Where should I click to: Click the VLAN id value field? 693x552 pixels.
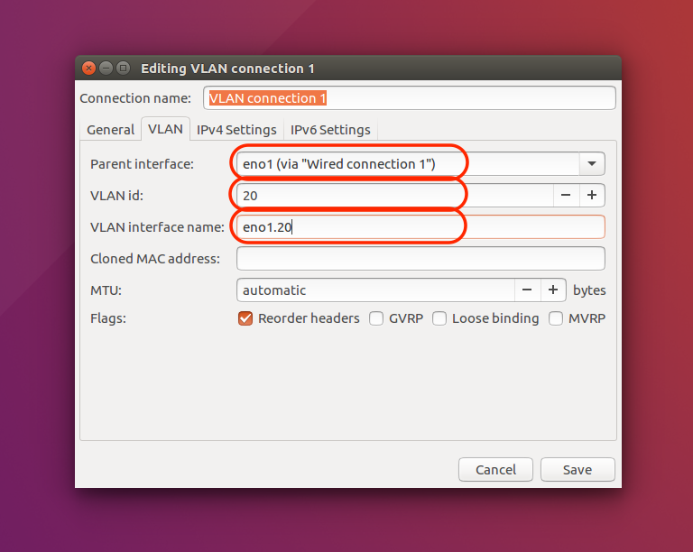(x=395, y=195)
